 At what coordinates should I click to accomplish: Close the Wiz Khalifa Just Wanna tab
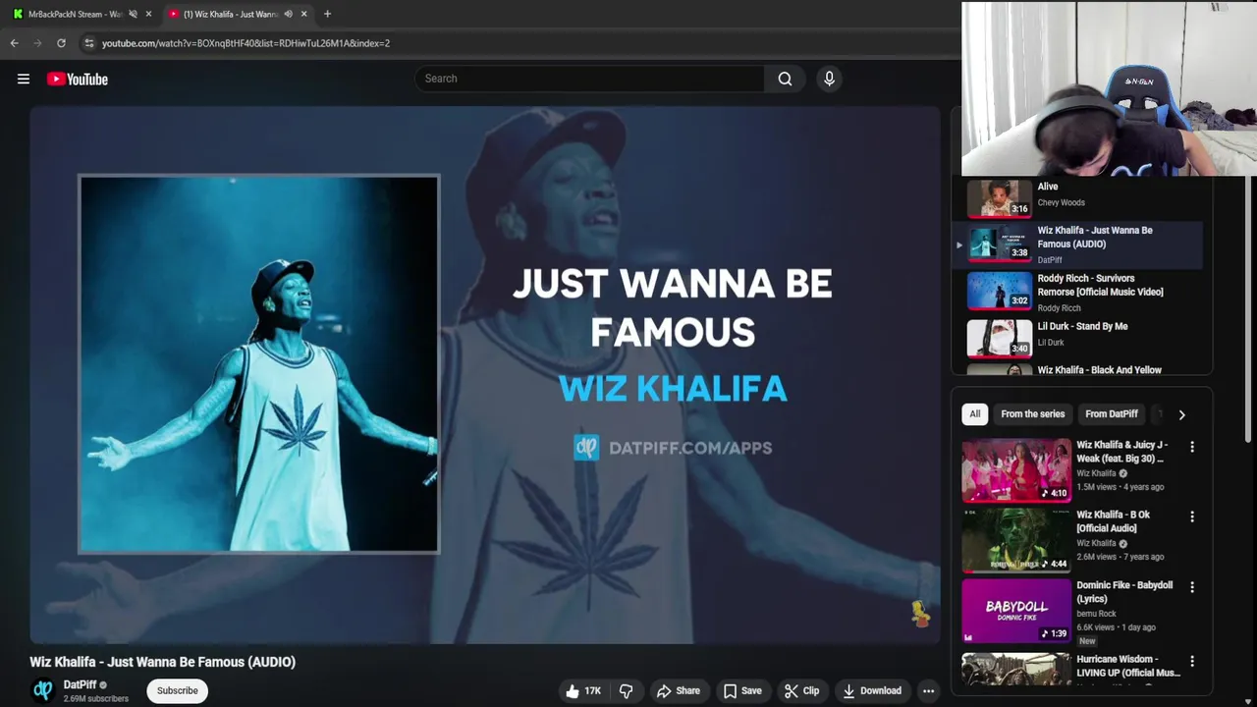303,14
